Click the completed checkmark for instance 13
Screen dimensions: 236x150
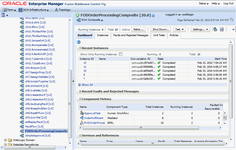[x=159, y=63]
